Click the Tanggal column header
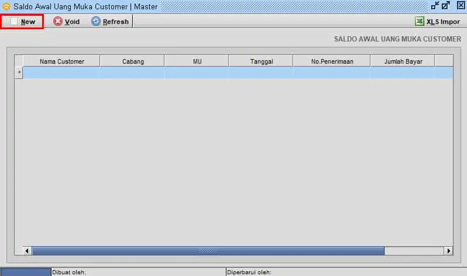Viewport: 467px width, 276px height. pyautogui.click(x=261, y=61)
